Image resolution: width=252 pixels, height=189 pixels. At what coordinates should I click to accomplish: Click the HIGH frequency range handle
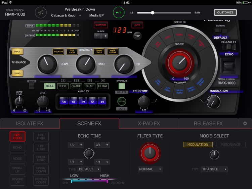point(107,181)
